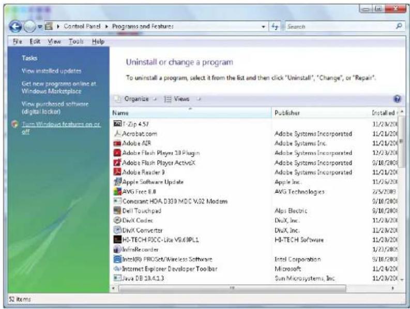Click View purchased software (digital locker)

pyautogui.click(x=55, y=107)
